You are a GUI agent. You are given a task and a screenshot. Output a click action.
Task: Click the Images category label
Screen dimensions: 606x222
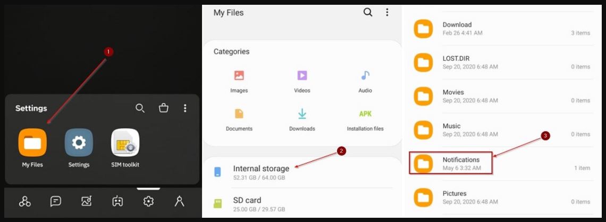pos(239,91)
